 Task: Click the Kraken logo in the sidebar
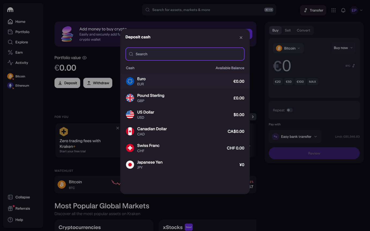tap(10, 10)
